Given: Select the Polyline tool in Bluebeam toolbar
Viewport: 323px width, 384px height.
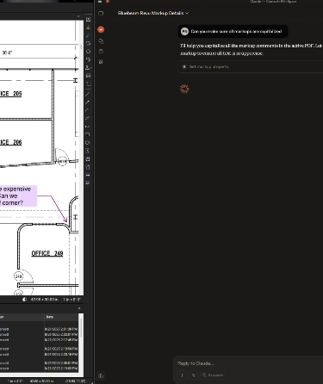Looking at the screenshot, I should 88,118.
